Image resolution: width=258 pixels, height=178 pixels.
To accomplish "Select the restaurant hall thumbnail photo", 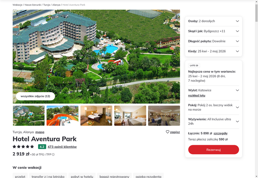I will point(164,116).
